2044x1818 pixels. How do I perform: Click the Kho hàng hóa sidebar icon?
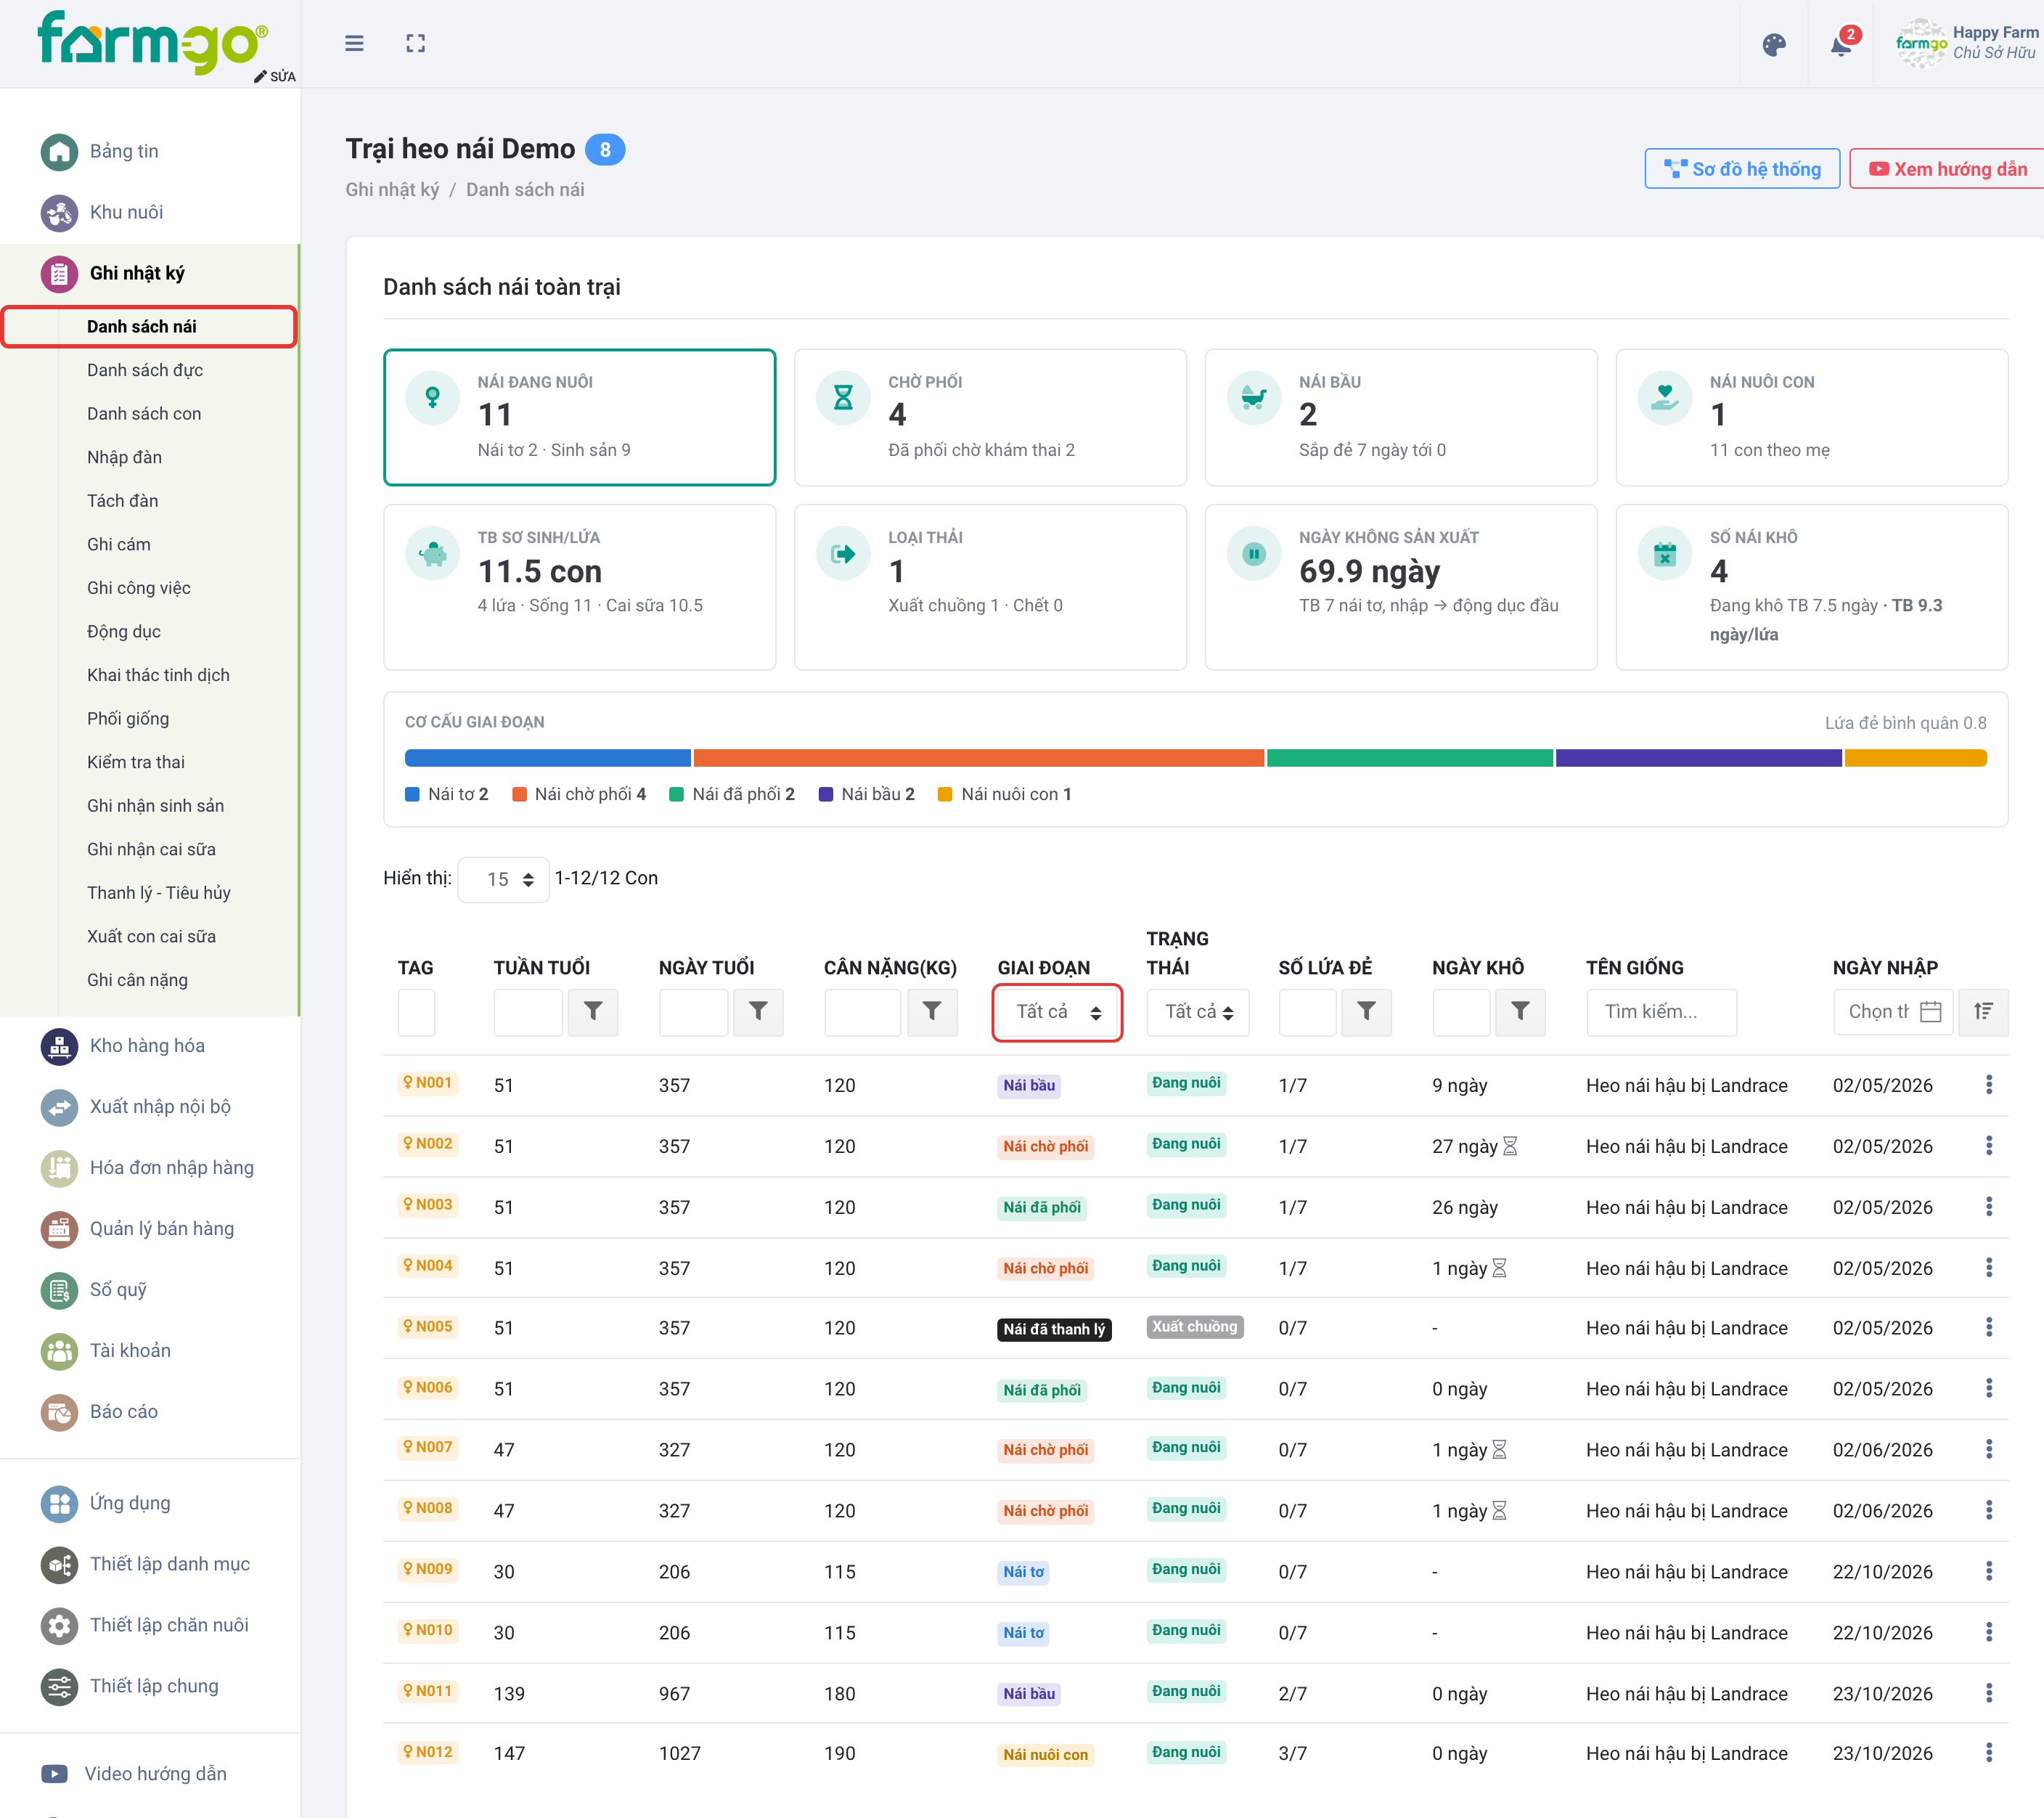pos(59,1046)
